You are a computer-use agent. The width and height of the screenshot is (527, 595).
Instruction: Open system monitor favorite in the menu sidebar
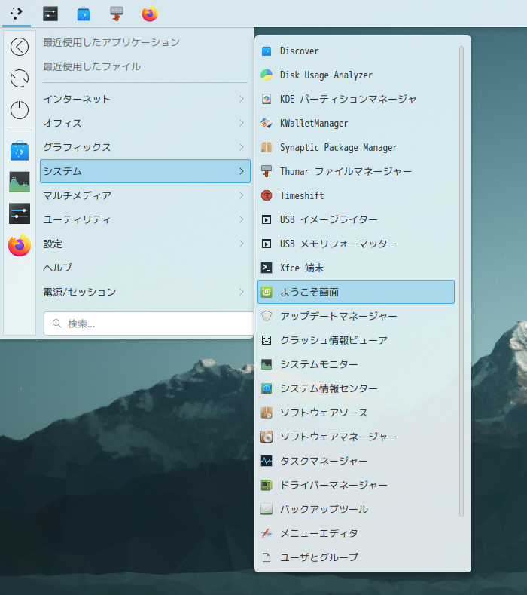coord(20,182)
